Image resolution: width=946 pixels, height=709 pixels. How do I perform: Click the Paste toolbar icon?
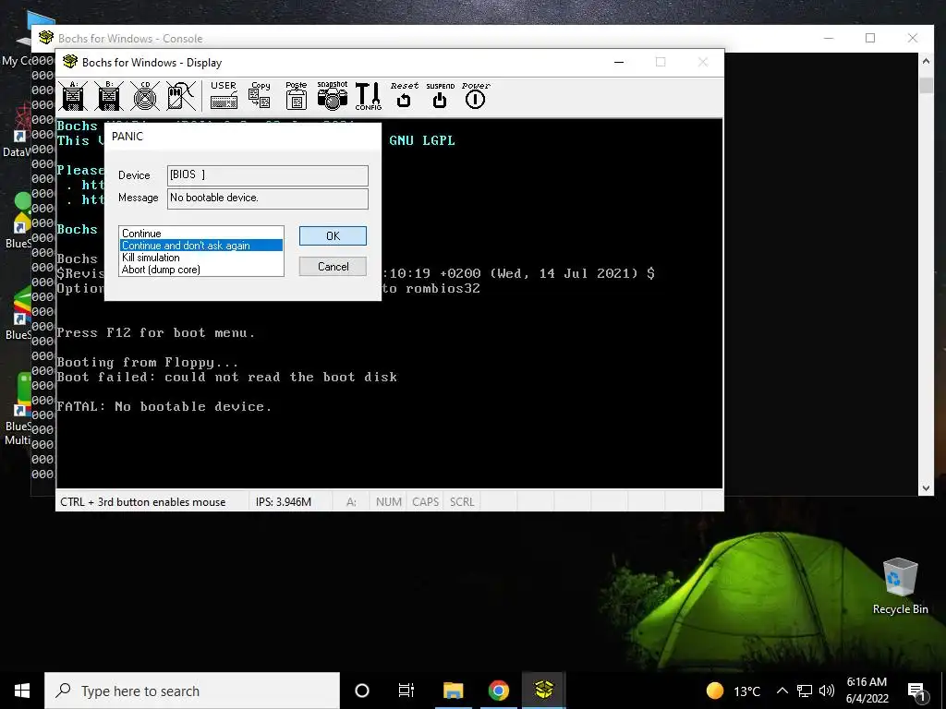click(297, 95)
